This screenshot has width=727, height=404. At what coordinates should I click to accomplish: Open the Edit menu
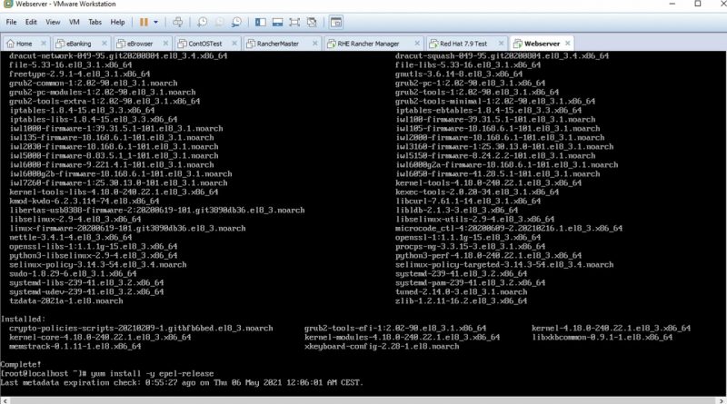tap(31, 22)
